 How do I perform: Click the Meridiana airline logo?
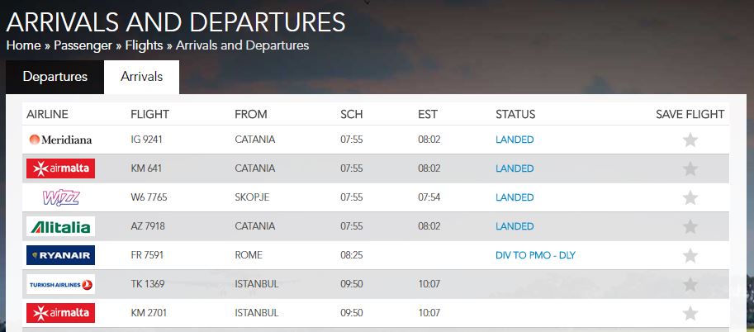(60, 140)
